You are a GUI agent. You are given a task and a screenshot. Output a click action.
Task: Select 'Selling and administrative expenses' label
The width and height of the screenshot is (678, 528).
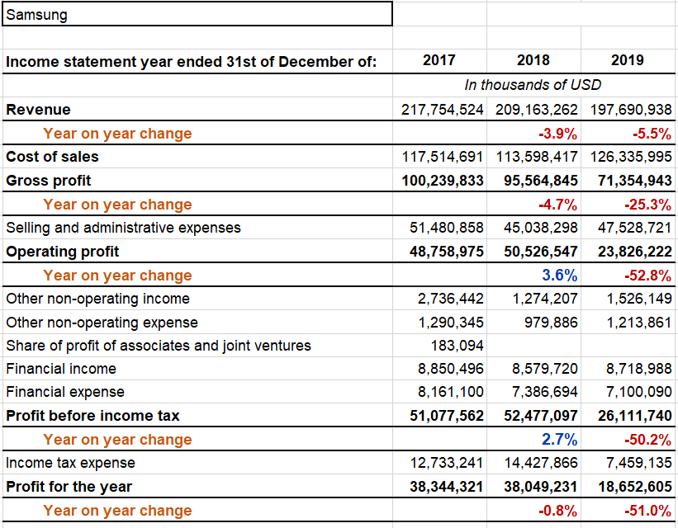(x=123, y=227)
